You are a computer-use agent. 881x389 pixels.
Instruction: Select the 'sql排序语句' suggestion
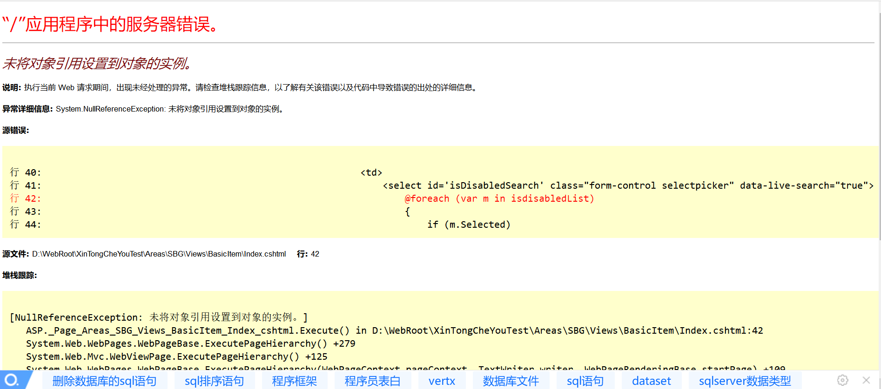[x=214, y=381]
